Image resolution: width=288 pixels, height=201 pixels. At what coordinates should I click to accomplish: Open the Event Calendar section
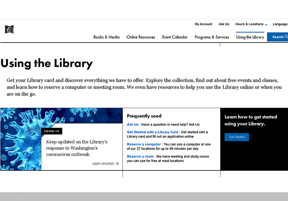175,37
